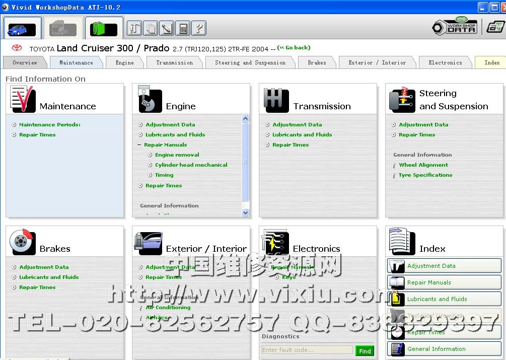Select the blue car vehicle button
This screenshot has width=506, height=360.
coord(22,28)
